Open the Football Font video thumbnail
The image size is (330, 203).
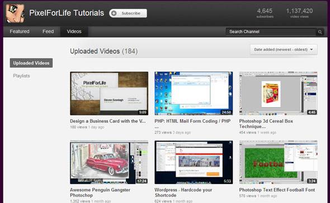coord(278,162)
